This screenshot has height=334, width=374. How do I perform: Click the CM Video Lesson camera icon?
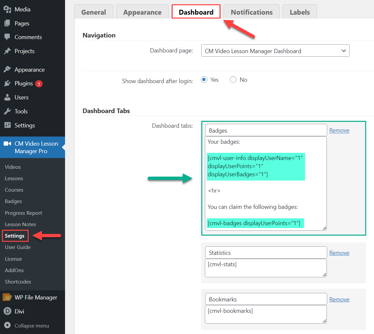click(x=7, y=144)
